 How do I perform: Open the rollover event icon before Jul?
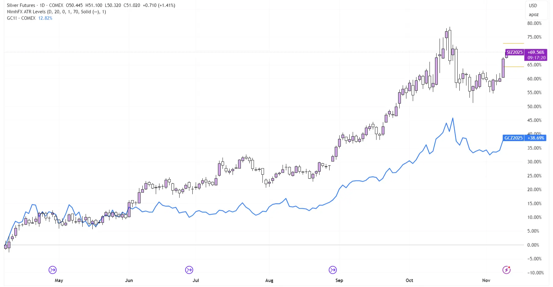tap(189, 270)
